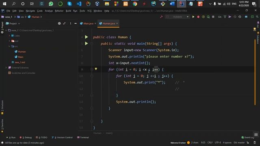
Task: Close the Main.java tab
Action: pyautogui.click(x=95, y=24)
